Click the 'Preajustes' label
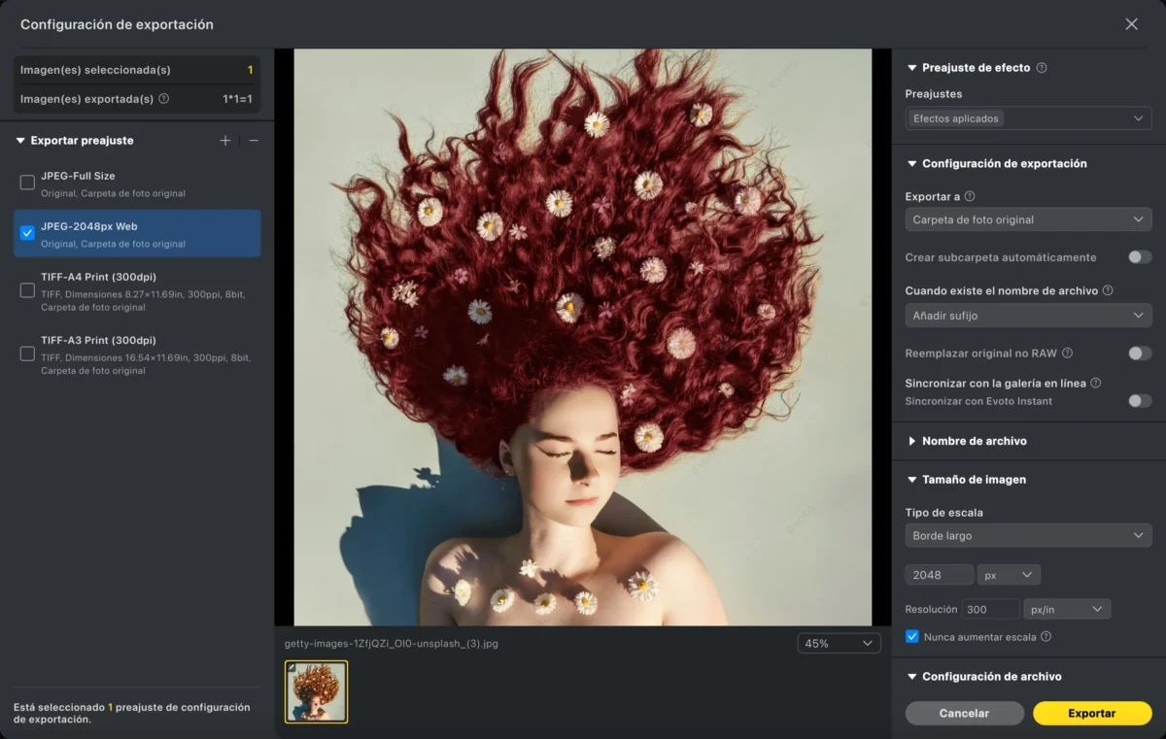 [934, 94]
